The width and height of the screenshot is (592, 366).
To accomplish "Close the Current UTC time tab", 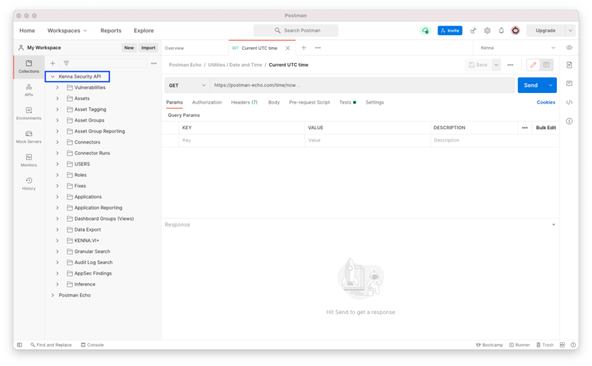I will [288, 48].
